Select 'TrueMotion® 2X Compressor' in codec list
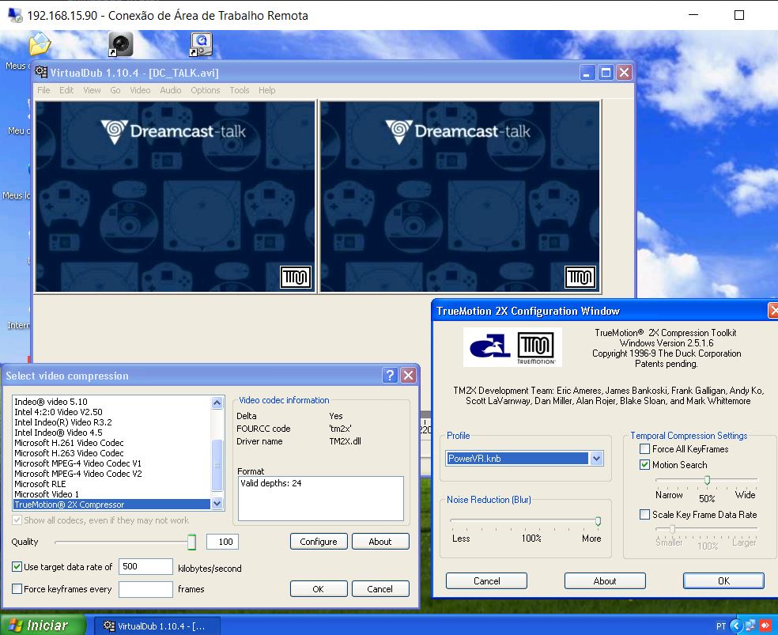The image size is (778, 635). point(111,505)
